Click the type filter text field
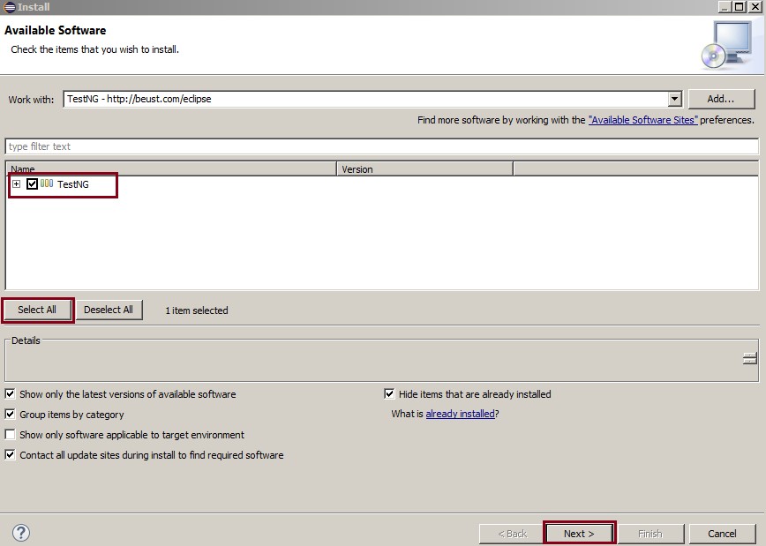Screen dimensions: 766x546 click(381, 146)
